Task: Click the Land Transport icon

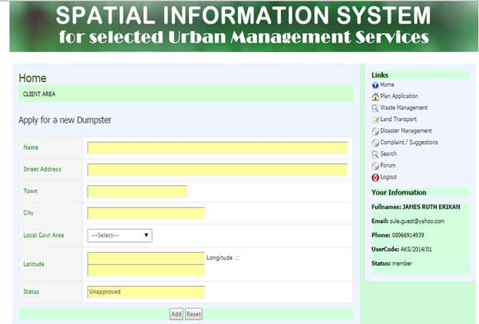Action: [375, 119]
